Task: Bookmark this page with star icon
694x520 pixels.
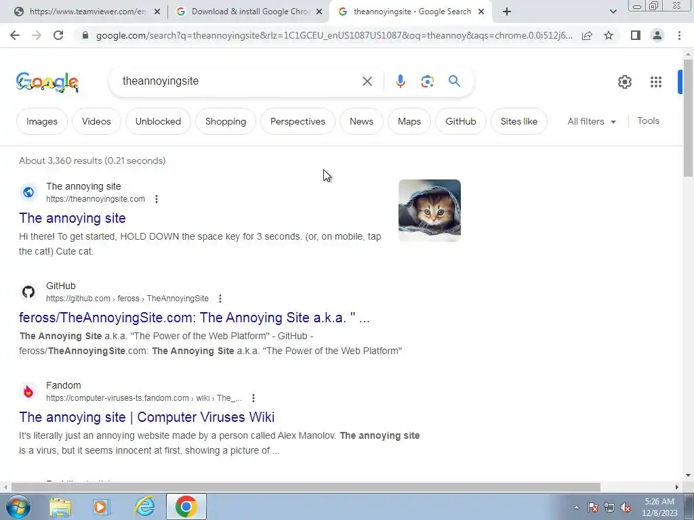Action: click(x=609, y=35)
